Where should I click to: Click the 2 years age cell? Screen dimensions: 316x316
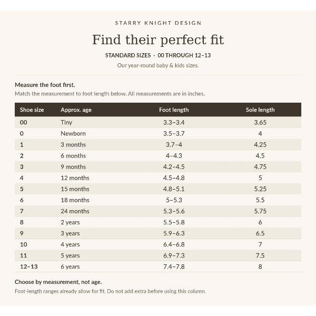[70, 222]
